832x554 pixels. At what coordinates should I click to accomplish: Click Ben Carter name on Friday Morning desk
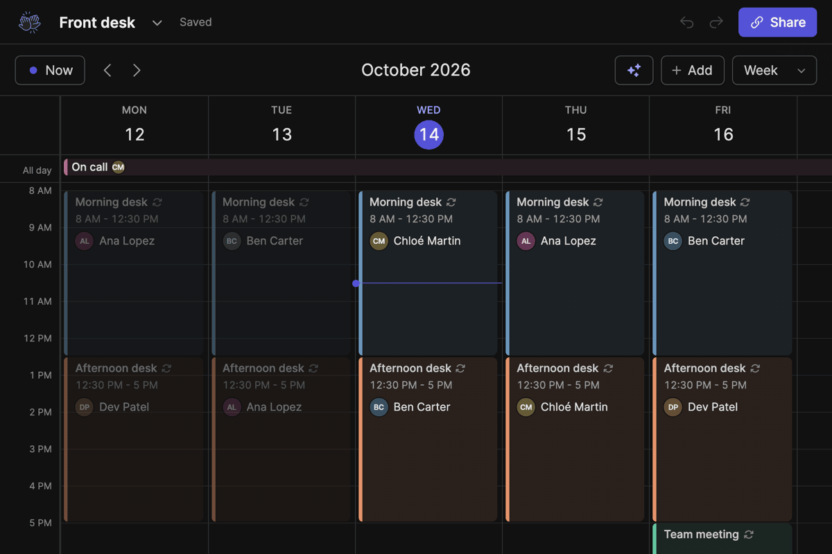pos(716,241)
